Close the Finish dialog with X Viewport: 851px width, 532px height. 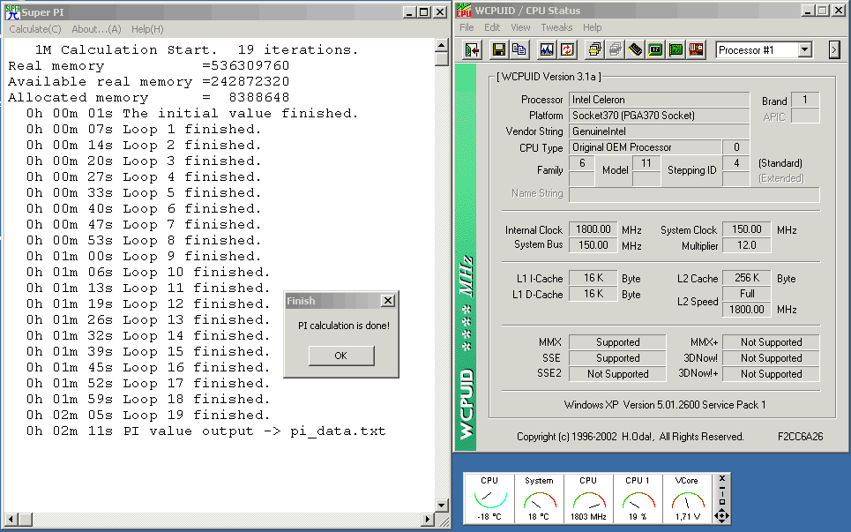click(387, 301)
